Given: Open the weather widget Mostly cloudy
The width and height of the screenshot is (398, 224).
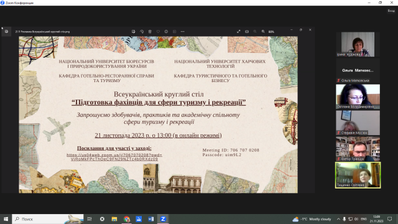Looking at the screenshot, I should (312, 219).
